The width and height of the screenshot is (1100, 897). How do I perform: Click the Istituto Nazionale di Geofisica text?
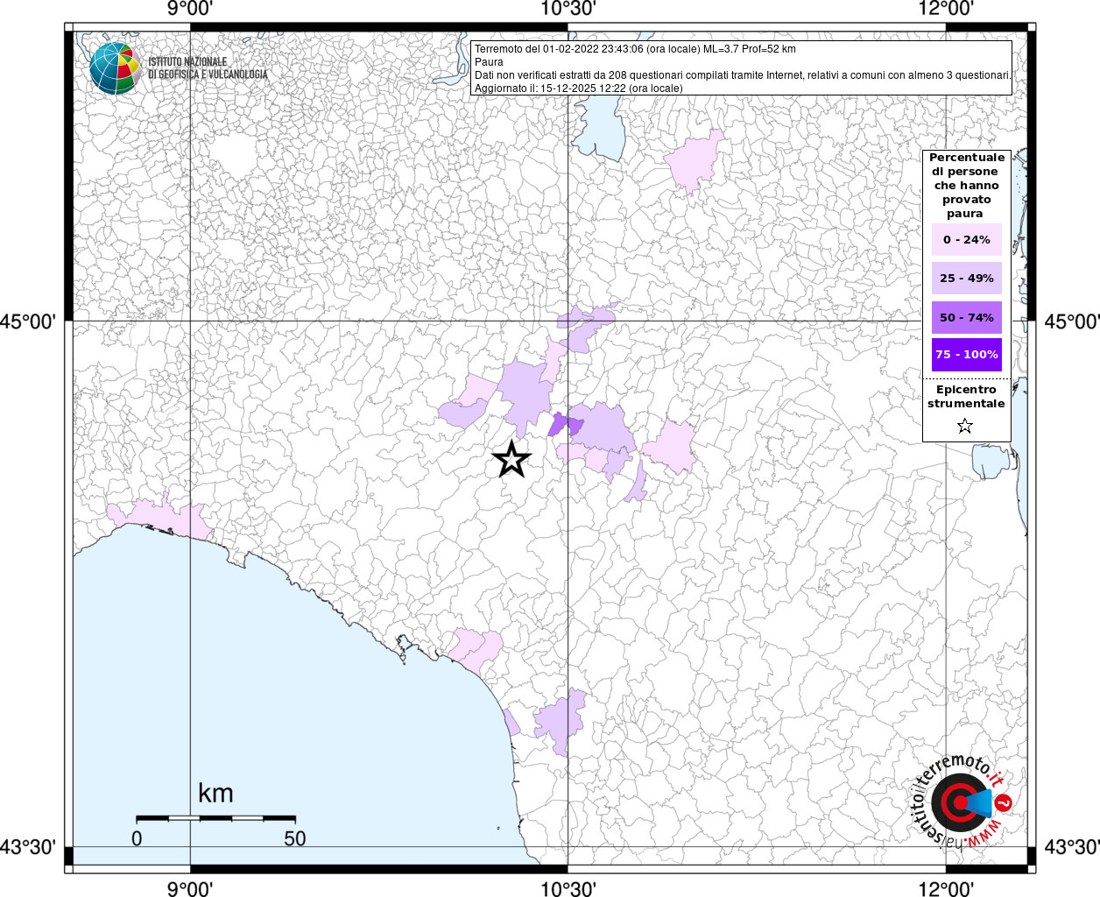208,68
